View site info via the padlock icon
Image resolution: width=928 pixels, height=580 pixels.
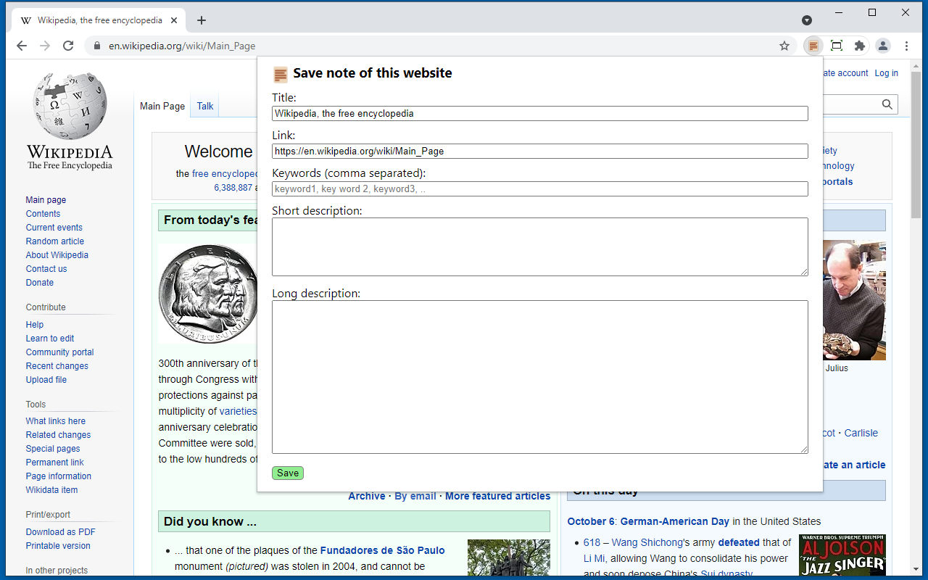[x=96, y=45]
